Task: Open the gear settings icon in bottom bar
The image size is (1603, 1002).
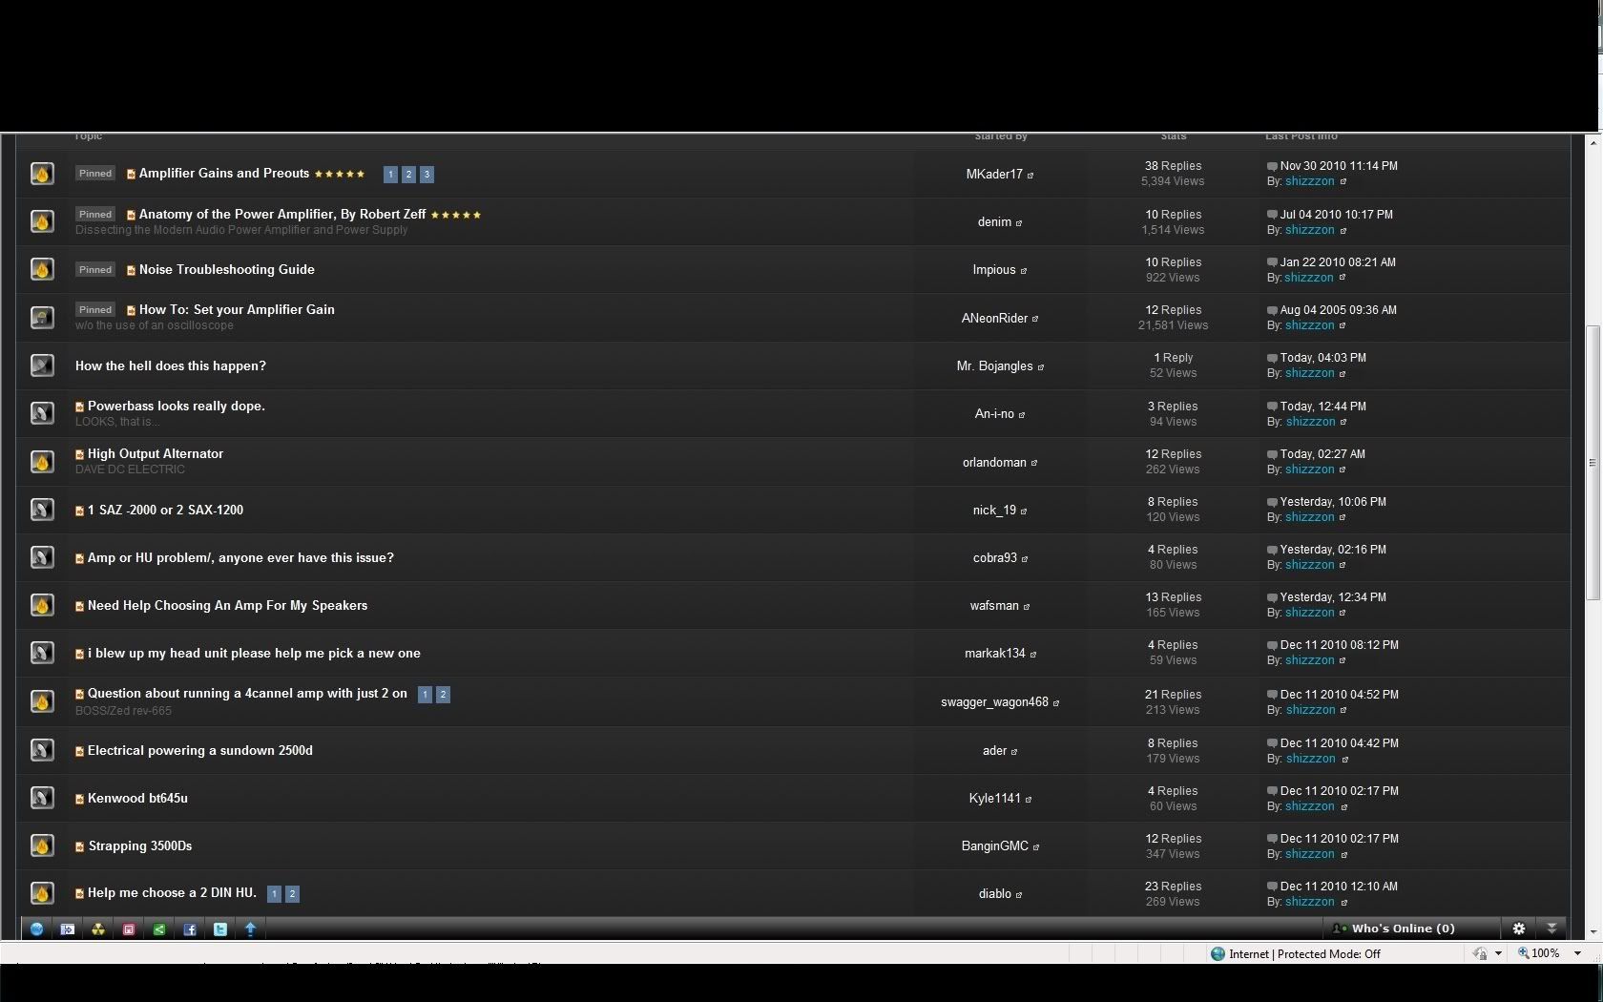Action: click(1519, 929)
